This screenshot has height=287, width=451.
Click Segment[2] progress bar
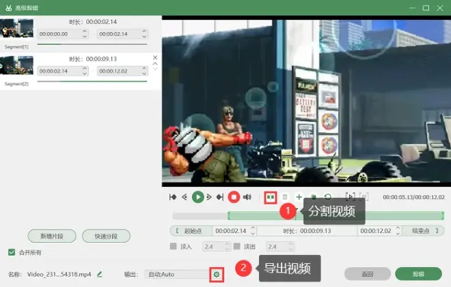92,82
